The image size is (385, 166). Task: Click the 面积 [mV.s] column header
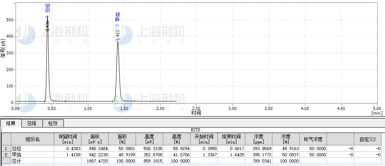95,139
